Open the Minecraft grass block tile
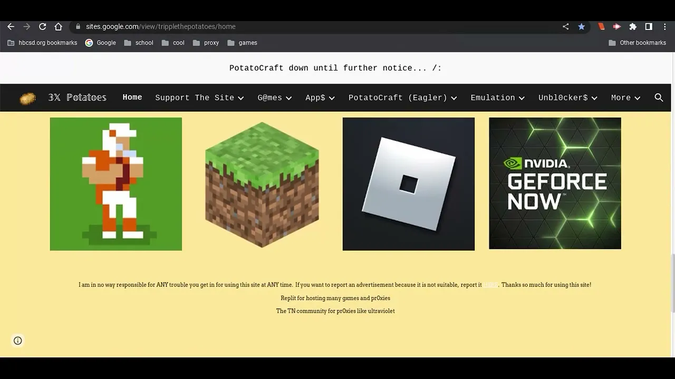Viewport: 675px width, 379px height. pos(262,184)
